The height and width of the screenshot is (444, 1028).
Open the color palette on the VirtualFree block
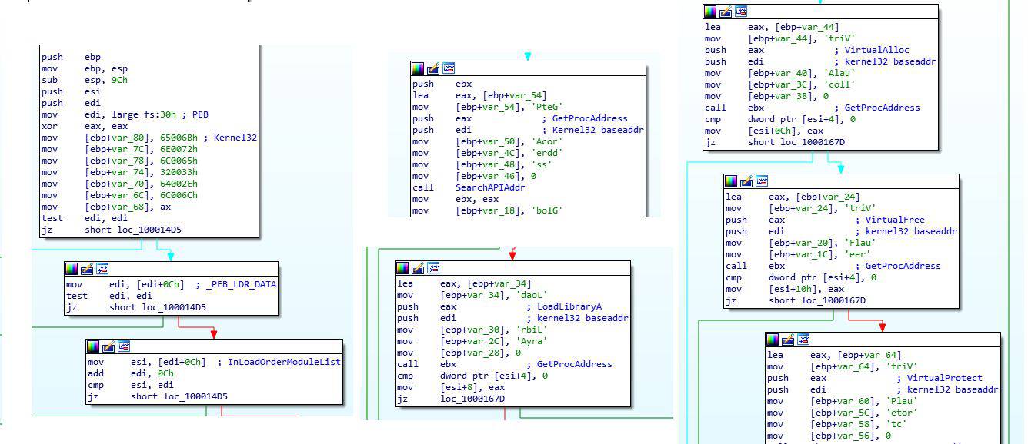(x=731, y=182)
